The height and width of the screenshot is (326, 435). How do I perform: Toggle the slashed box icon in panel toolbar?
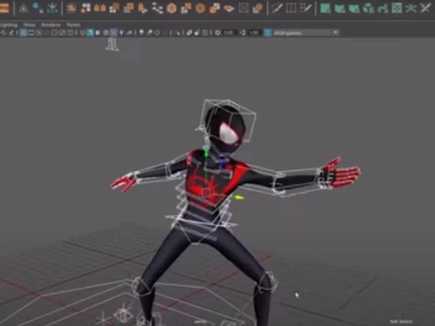pyautogui.click(x=205, y=33)
